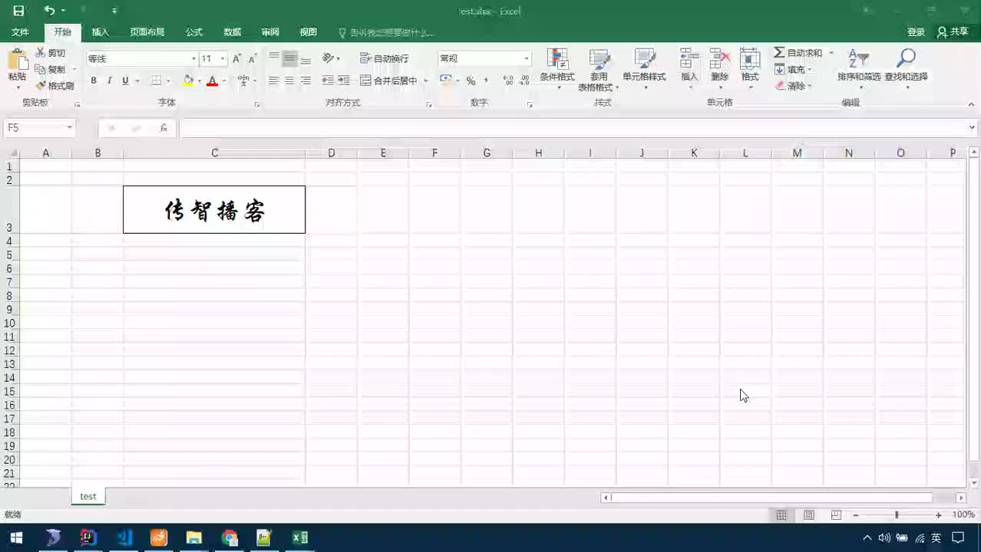The image size is (981, 552).
Task: Click AutoSum (自动求和)
Action: point(798,53)
